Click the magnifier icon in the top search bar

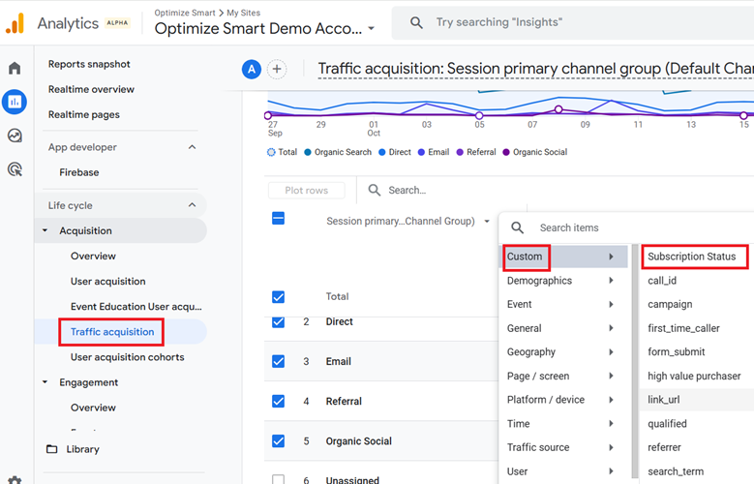tap(416, 22)
